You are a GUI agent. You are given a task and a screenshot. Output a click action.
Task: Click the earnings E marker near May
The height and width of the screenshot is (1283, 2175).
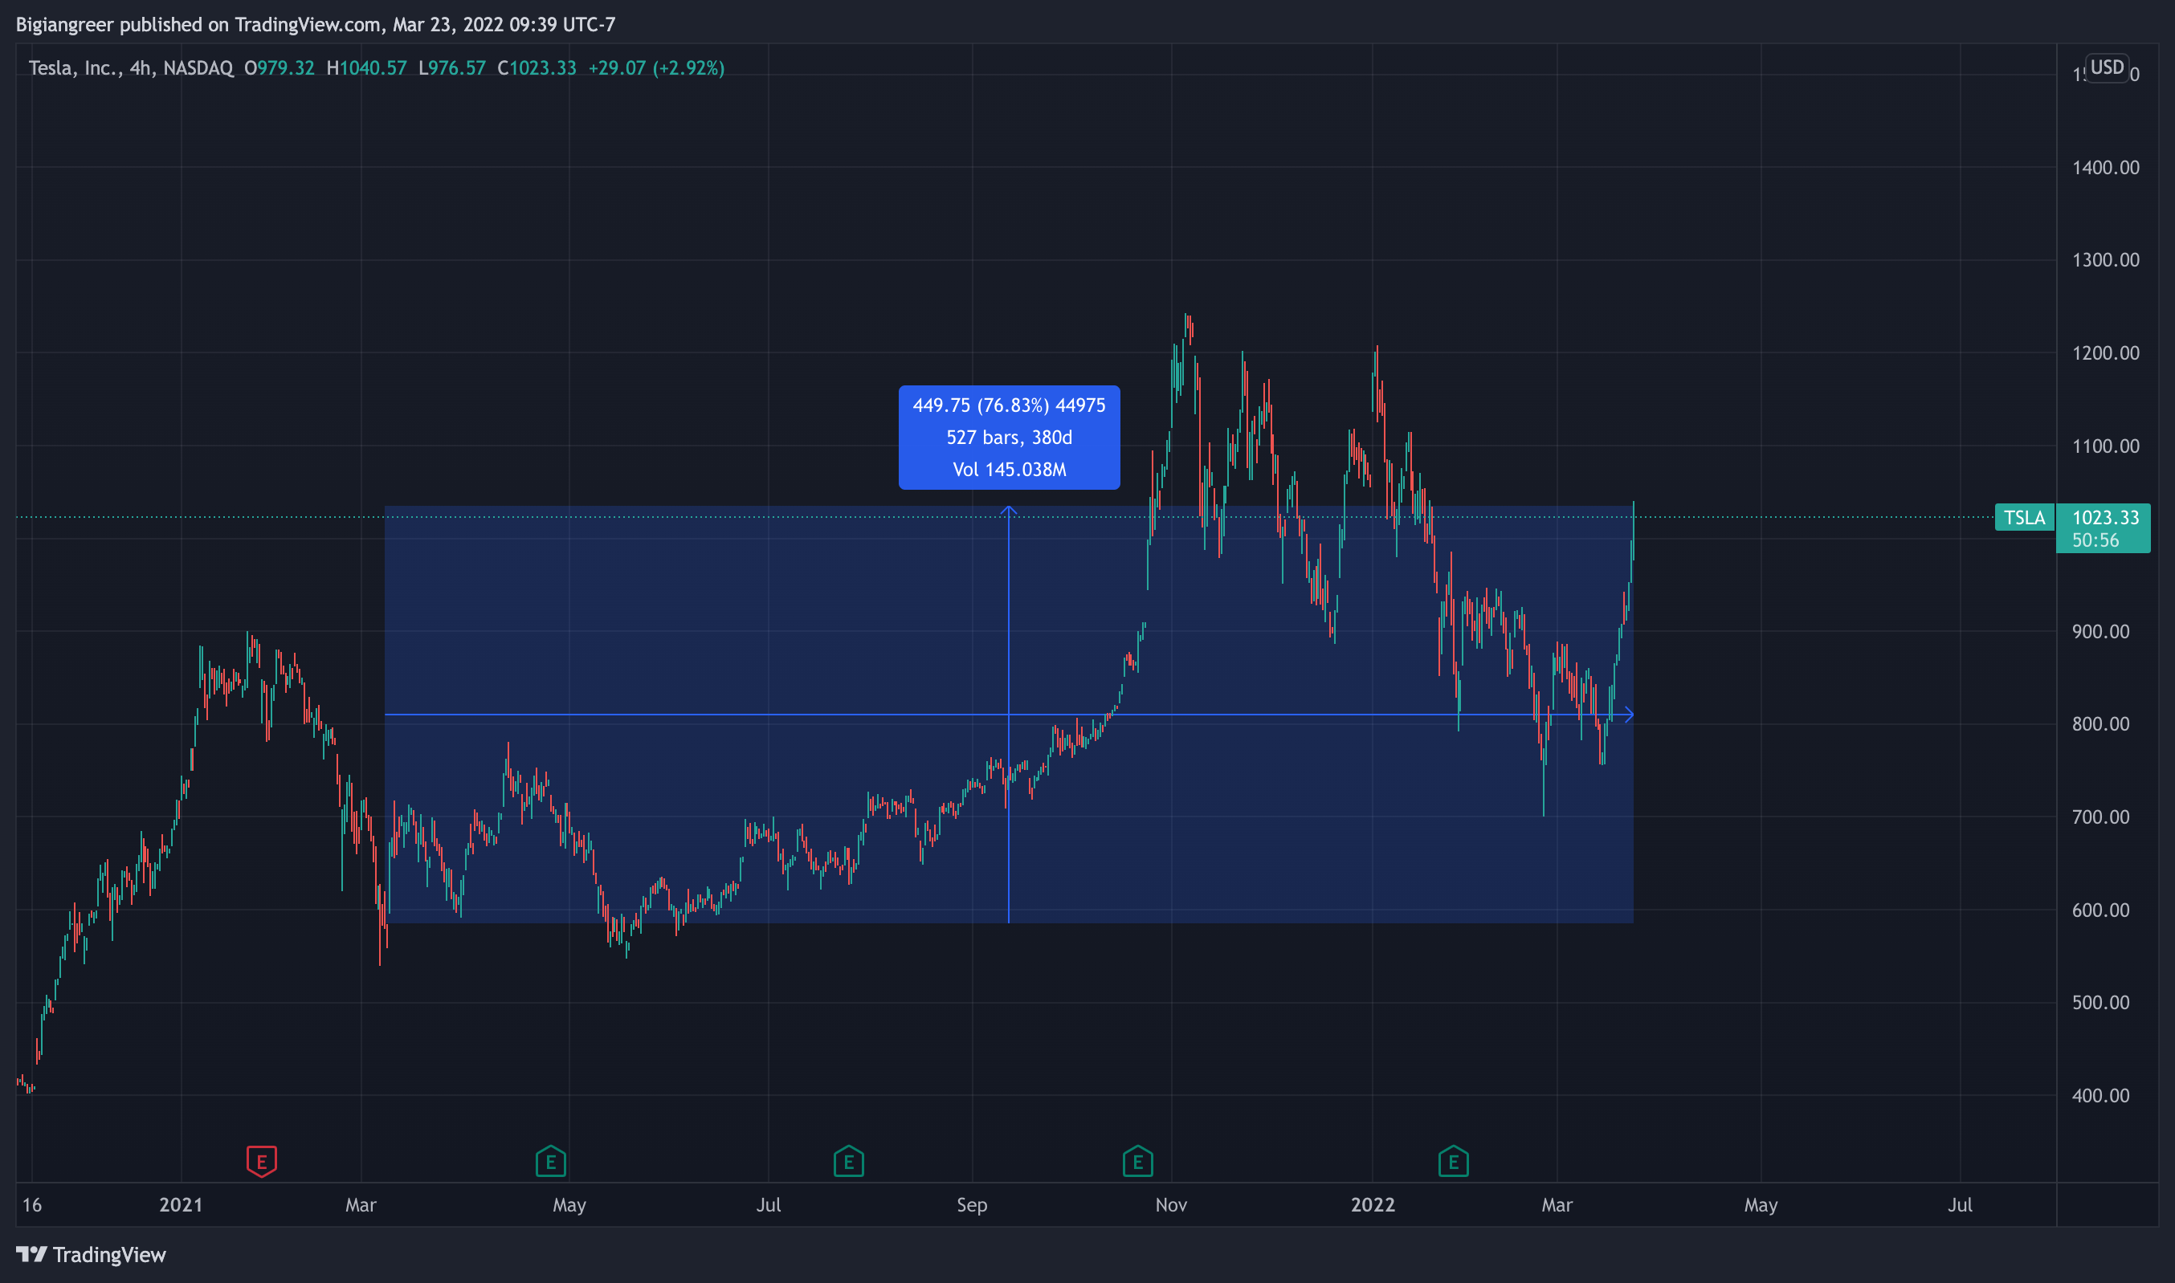551,1161
